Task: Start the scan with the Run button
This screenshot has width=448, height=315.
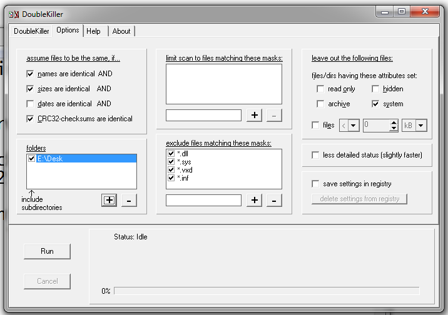Action: click(47, 251)
